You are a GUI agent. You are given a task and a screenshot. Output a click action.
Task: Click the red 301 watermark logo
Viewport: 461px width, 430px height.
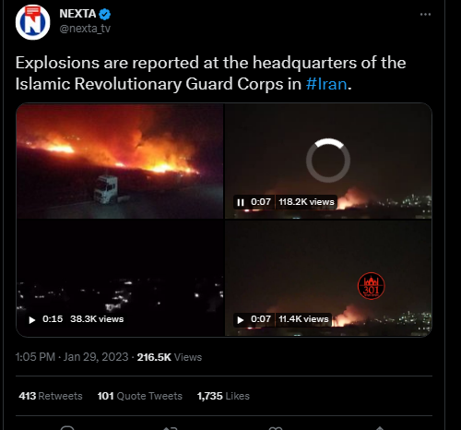tap(372, 286)
